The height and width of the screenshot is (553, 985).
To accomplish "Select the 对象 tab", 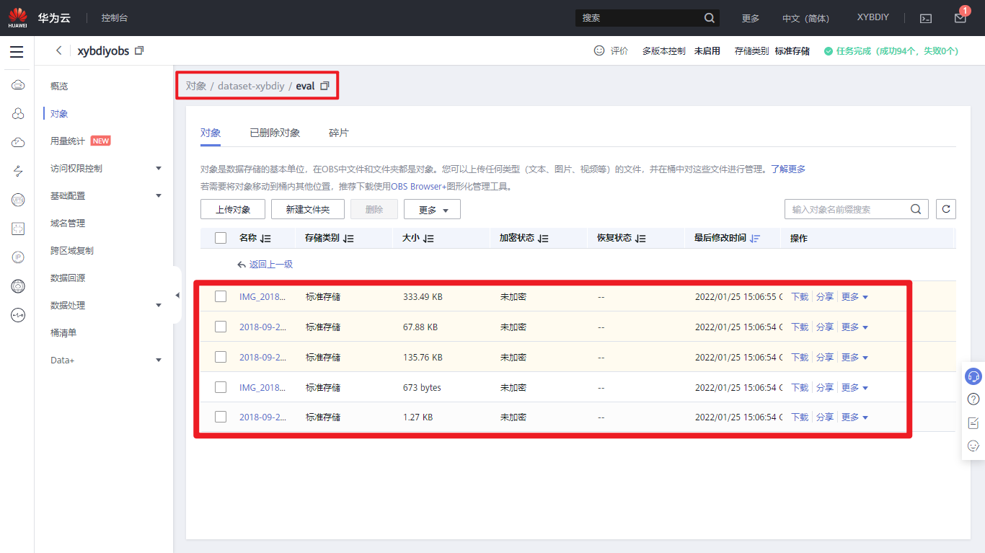I will pos(211,133).
